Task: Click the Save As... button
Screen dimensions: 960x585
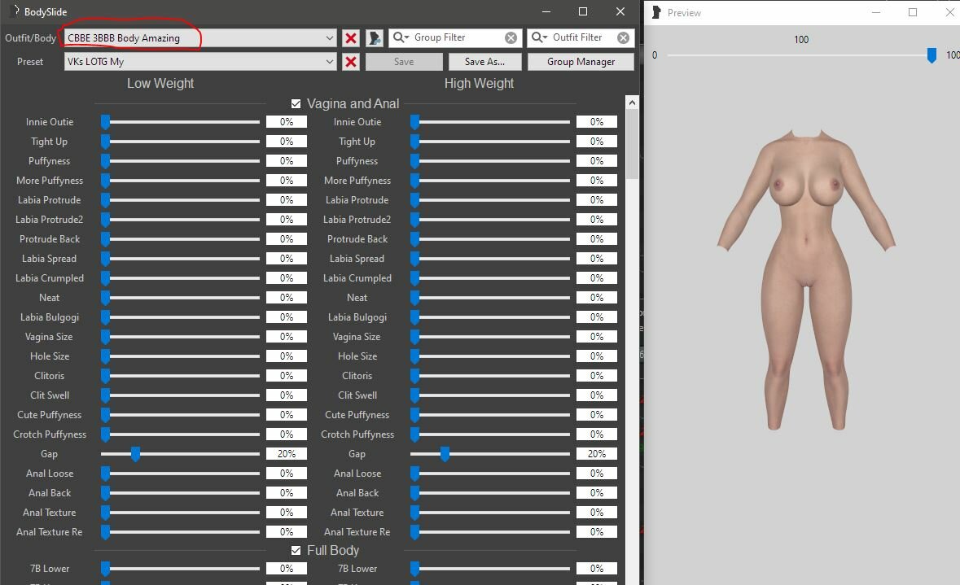Action: 484,62
